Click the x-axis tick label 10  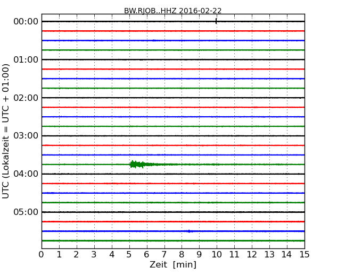(x=217, y=254)
